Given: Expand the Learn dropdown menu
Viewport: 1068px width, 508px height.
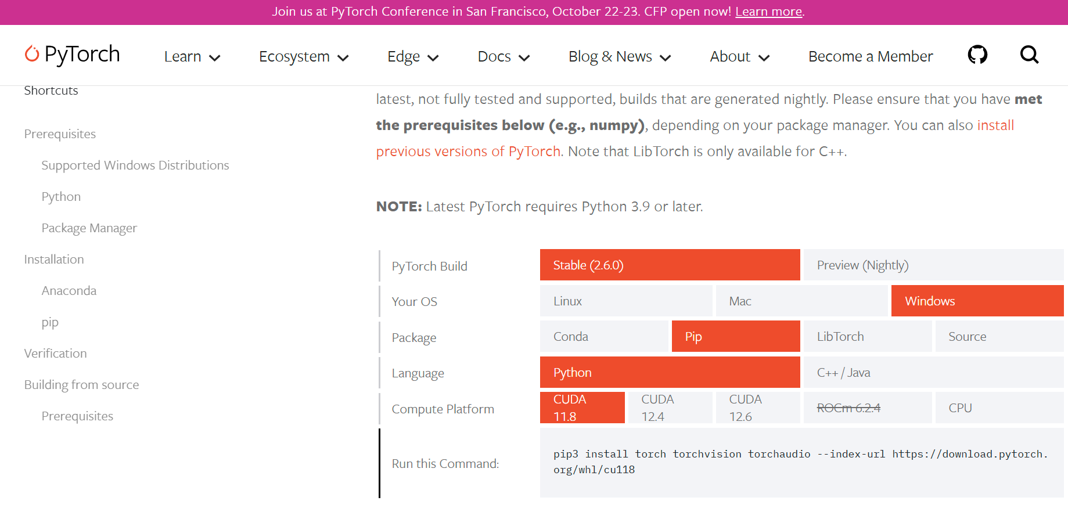Looking at the screenshot, I should click(x=192, y=56).
